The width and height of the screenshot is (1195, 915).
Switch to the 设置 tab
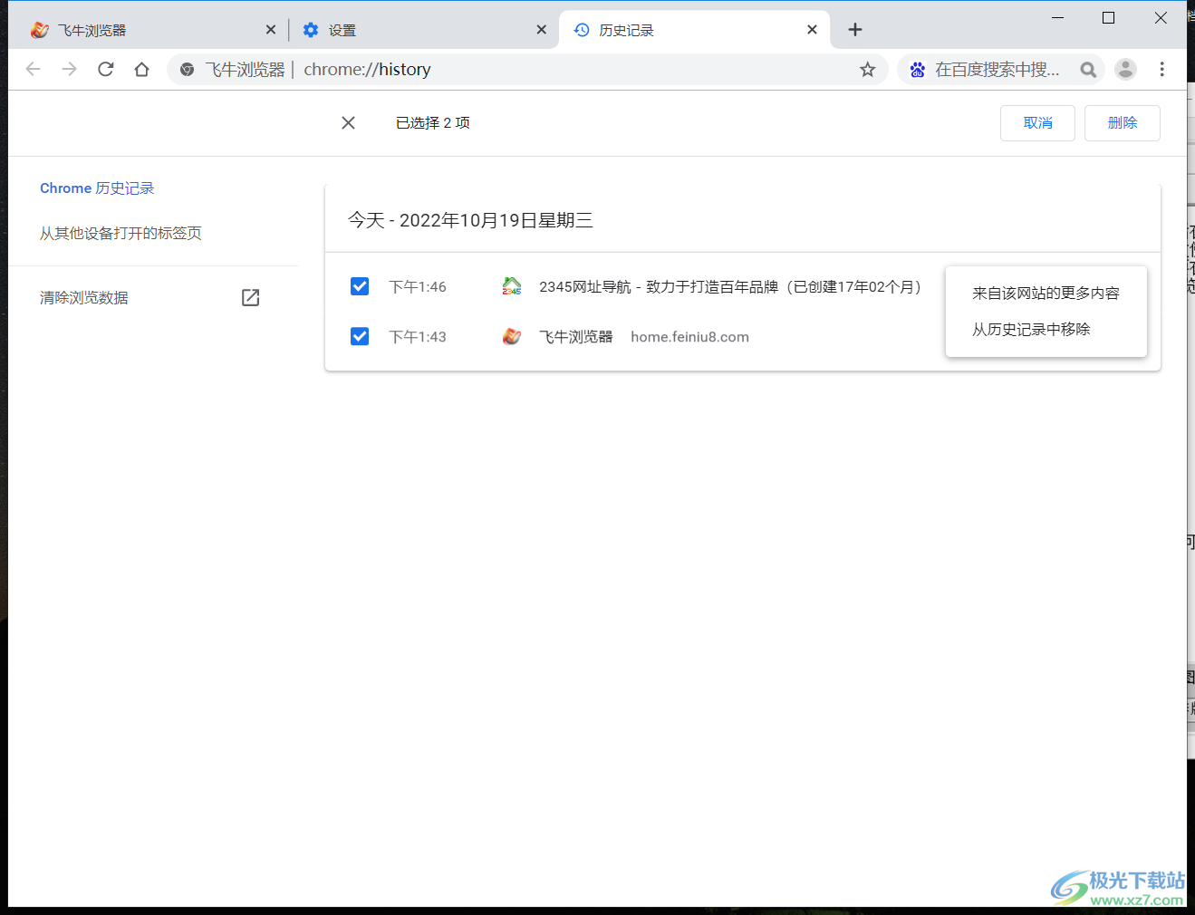(423, 30)
